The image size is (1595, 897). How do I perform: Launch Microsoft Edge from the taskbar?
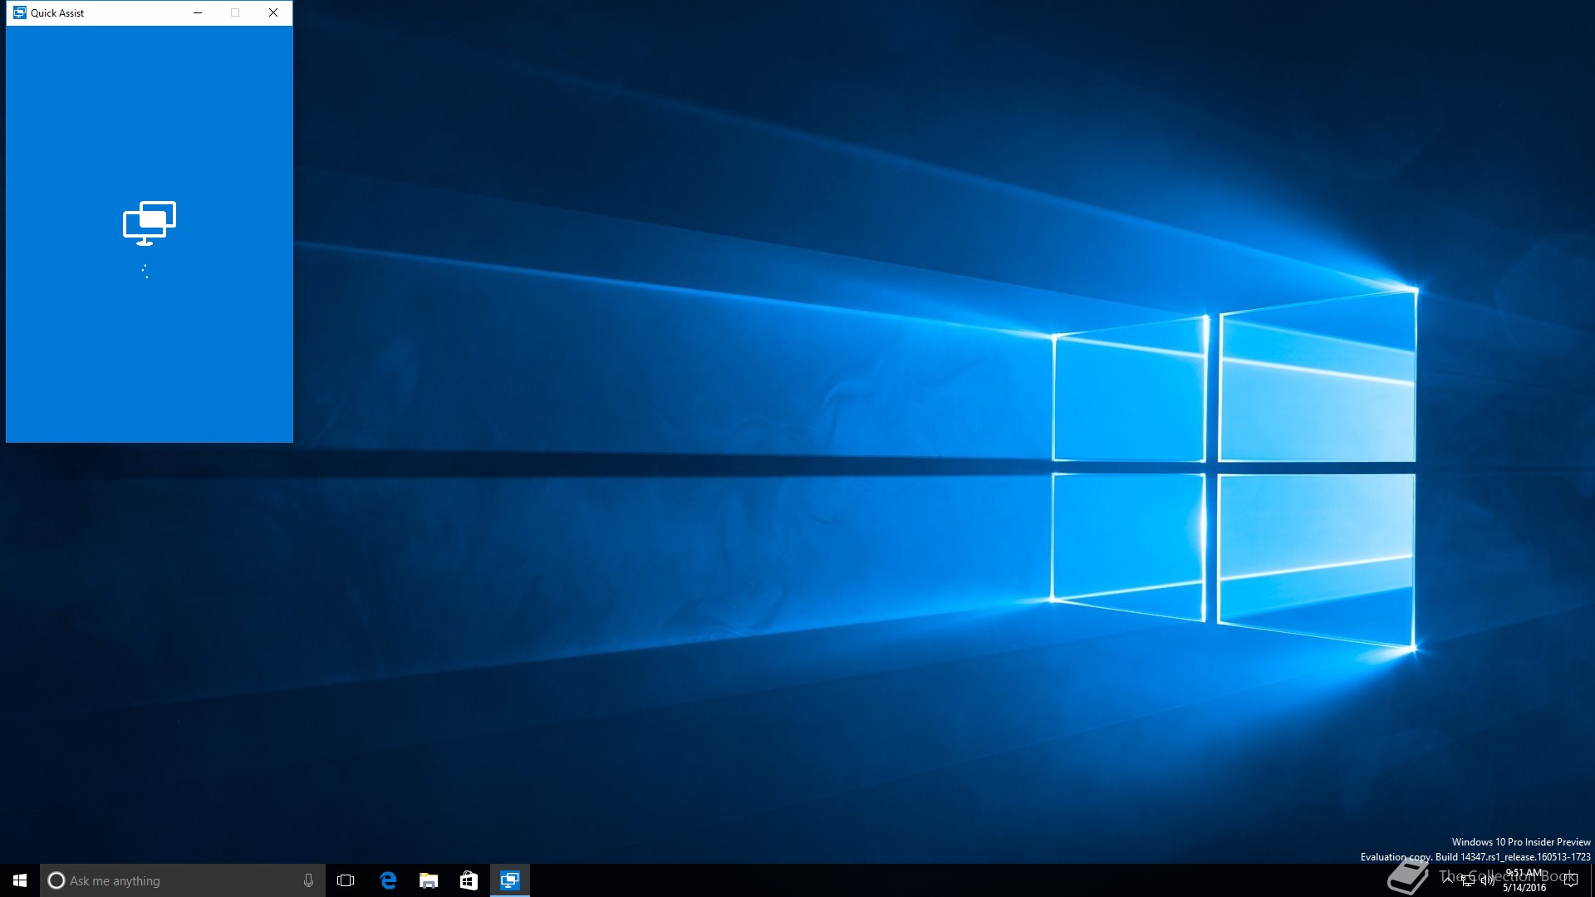(387, 880)
